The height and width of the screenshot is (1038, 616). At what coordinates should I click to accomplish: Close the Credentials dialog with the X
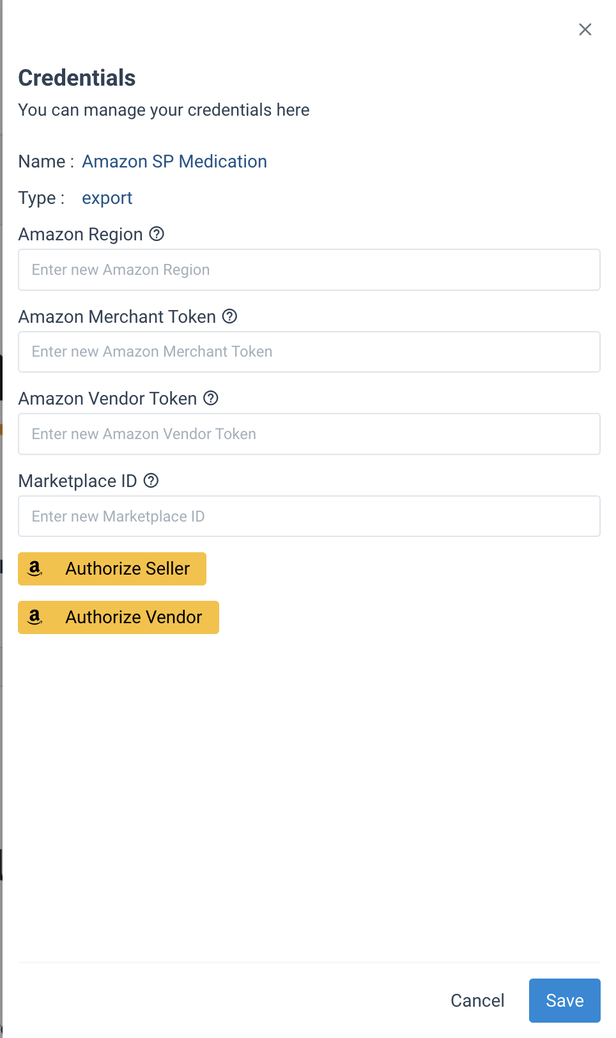pos(585,29)
